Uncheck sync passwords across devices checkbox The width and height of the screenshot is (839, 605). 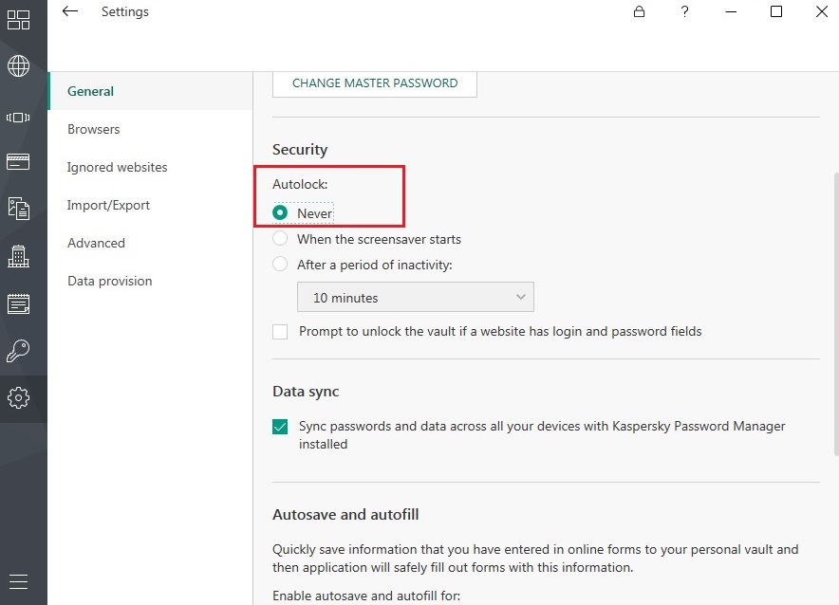pos(280,427)
